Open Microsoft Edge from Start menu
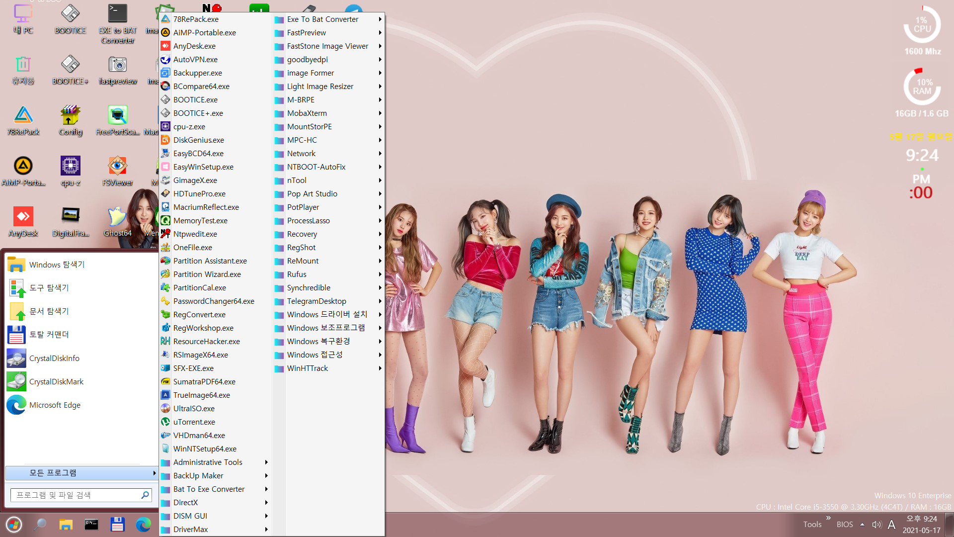The image size is (954, 537). pos(81,405)
